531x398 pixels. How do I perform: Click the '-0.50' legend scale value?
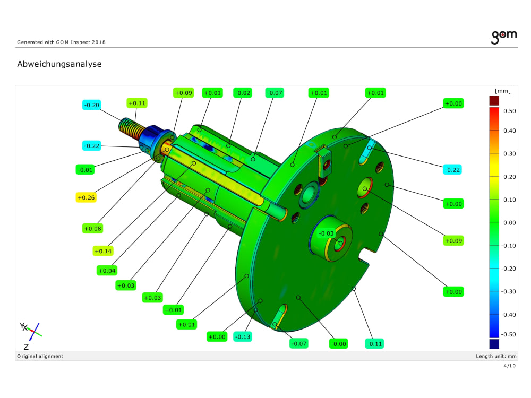point(508,334)
